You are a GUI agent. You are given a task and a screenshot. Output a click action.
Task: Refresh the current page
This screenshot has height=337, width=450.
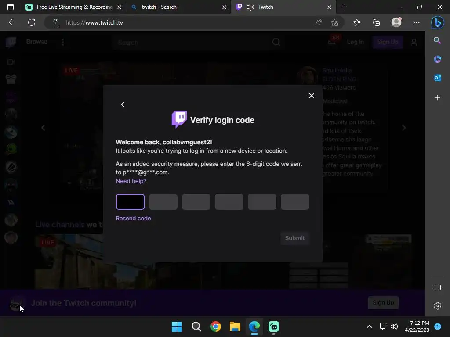tap(32, 22)
